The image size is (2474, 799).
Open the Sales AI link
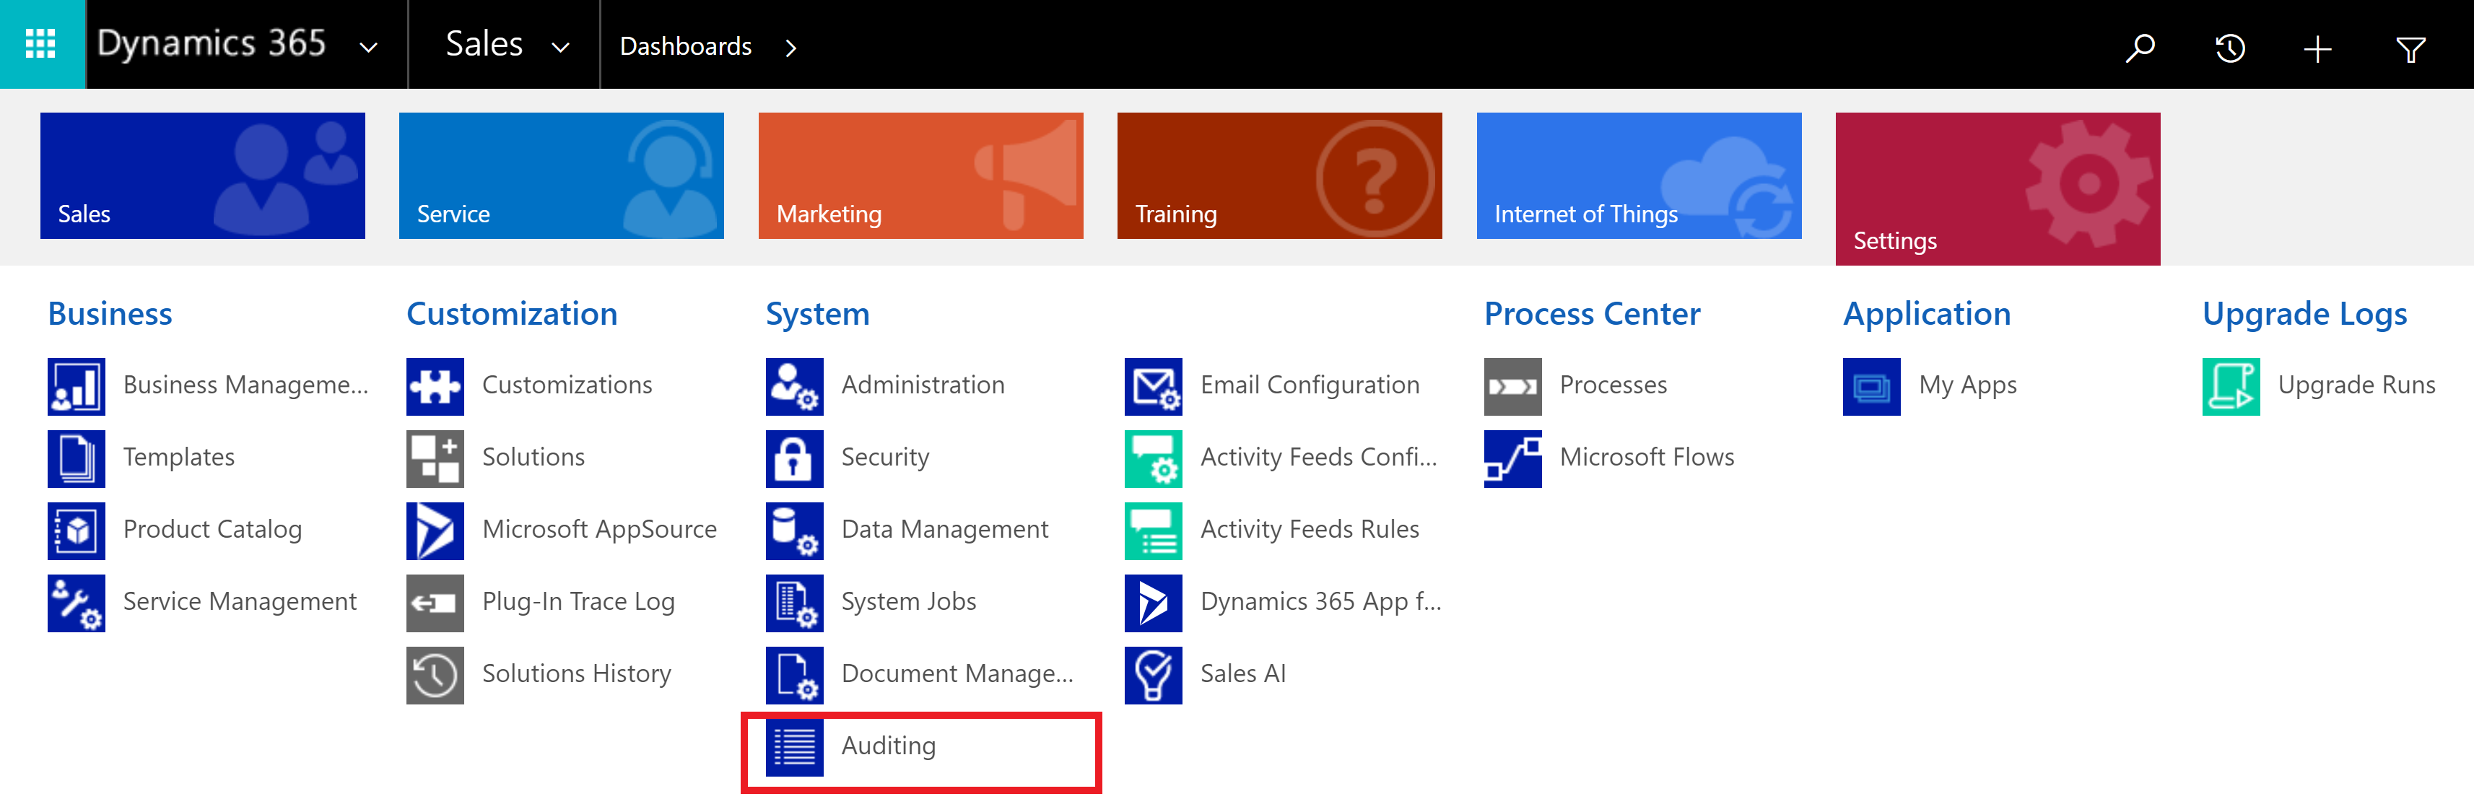[1242, 673]
